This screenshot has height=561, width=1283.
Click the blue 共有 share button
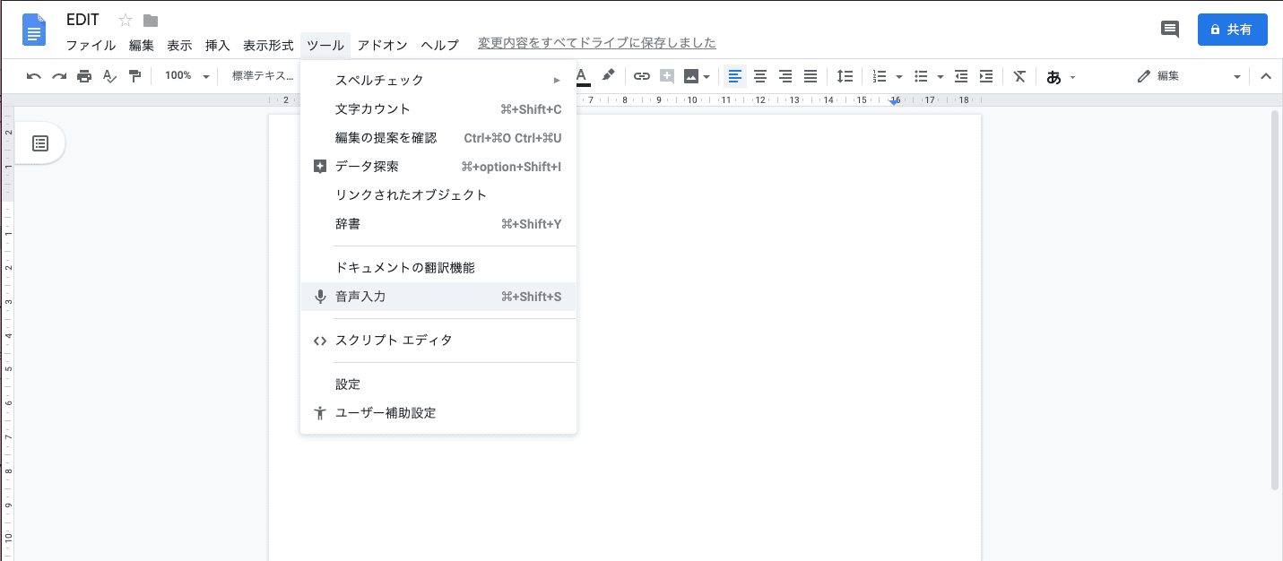click(1232, 30)
